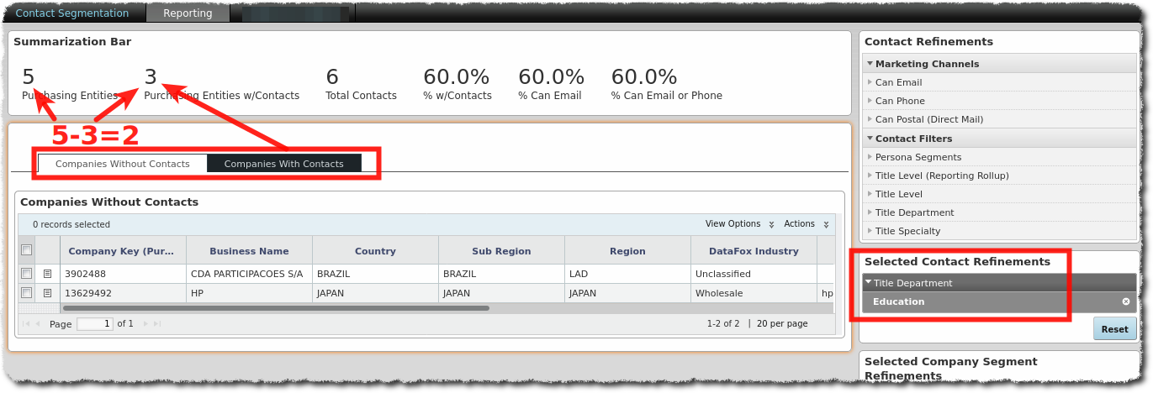Check the box for CDA PARTICIPACOES S/A row
Image resolution: width=1153 pixels, height=393 pixels.
click(27, 274)
